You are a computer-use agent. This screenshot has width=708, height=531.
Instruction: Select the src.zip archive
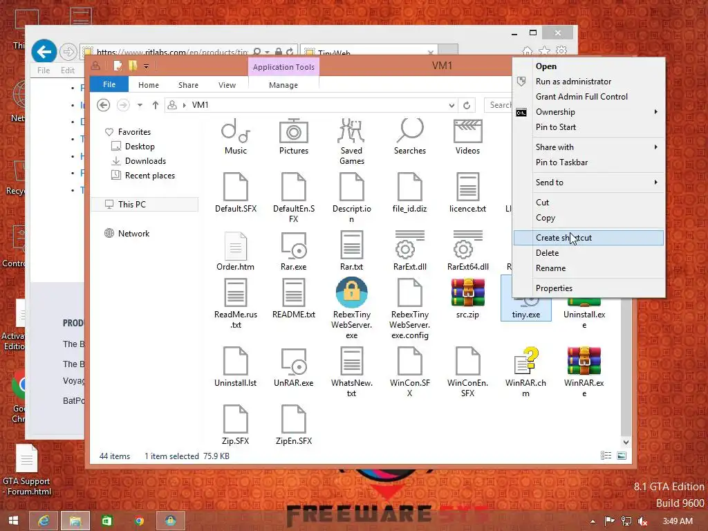point(467,299)
